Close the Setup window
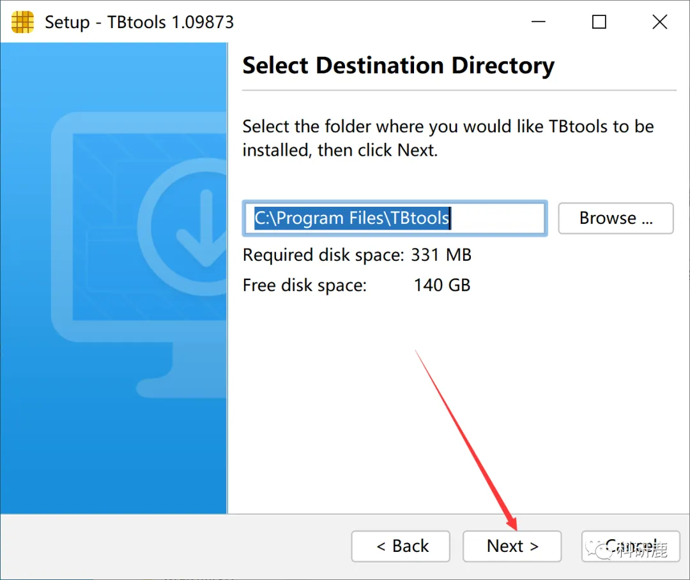This screenshot has height=580, width=690. 659,22
